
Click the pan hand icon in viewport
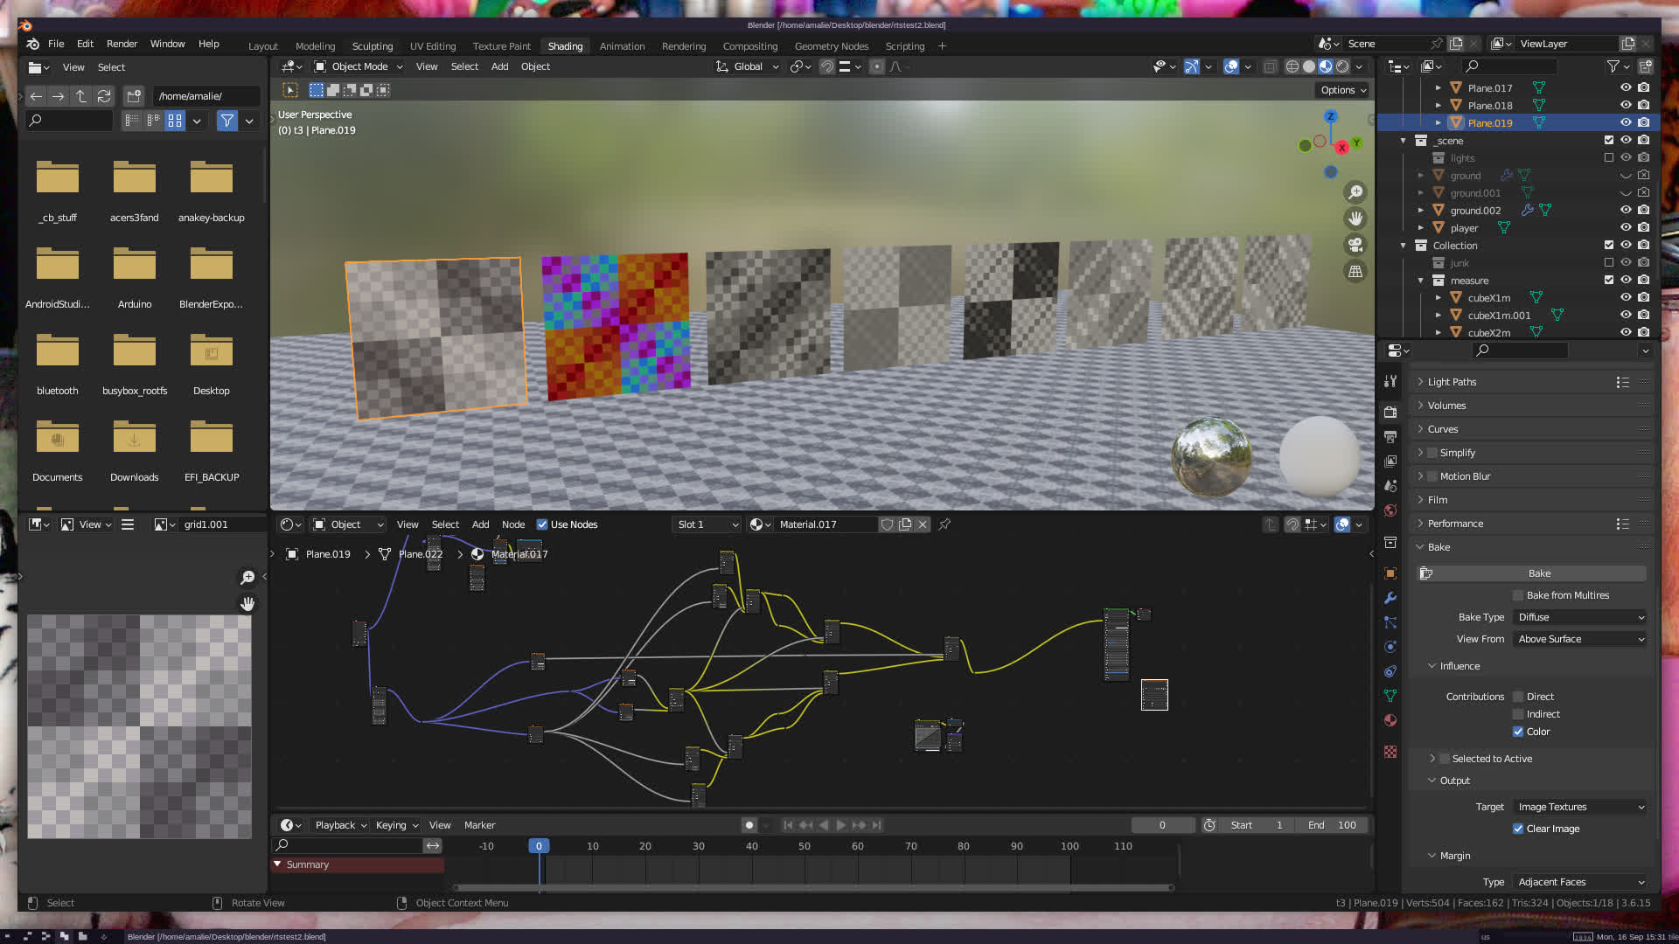click(1355, 219)
